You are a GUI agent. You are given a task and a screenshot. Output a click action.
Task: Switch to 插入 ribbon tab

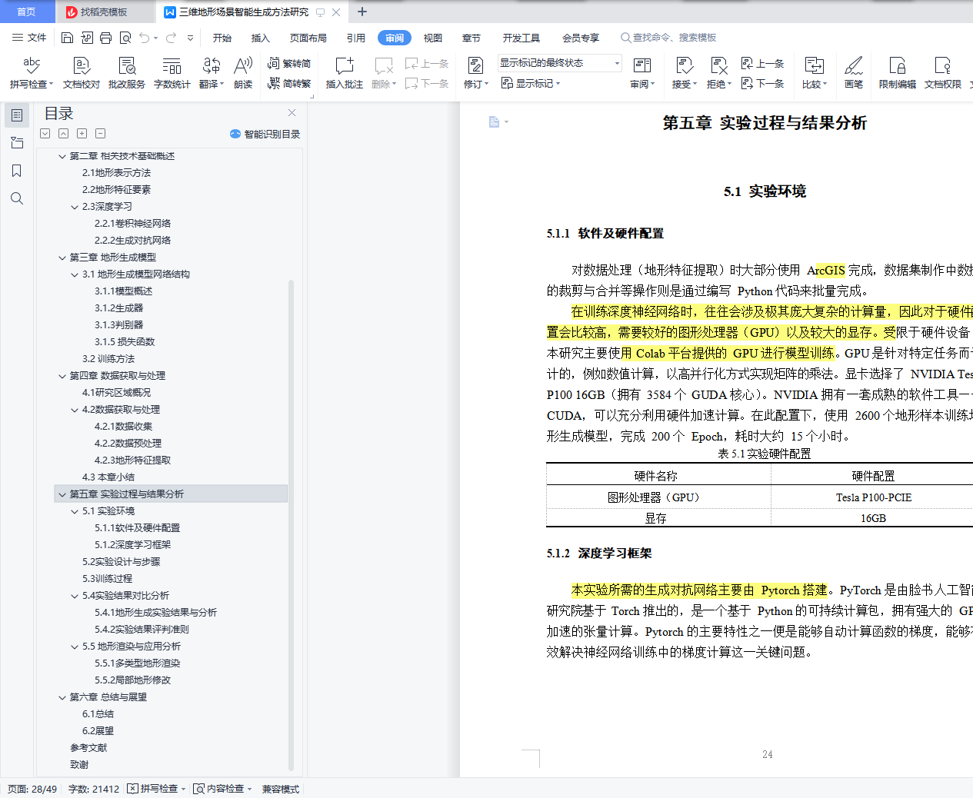pos(261,38)
